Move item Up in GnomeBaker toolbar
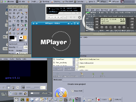The image size is (136, 102). coord(93,75)
